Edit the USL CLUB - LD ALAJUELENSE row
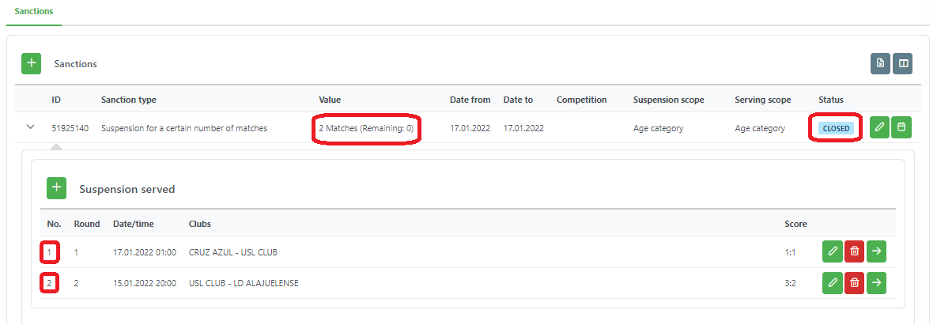Viewport: 937px width, 325px height. tap(832, 282)
